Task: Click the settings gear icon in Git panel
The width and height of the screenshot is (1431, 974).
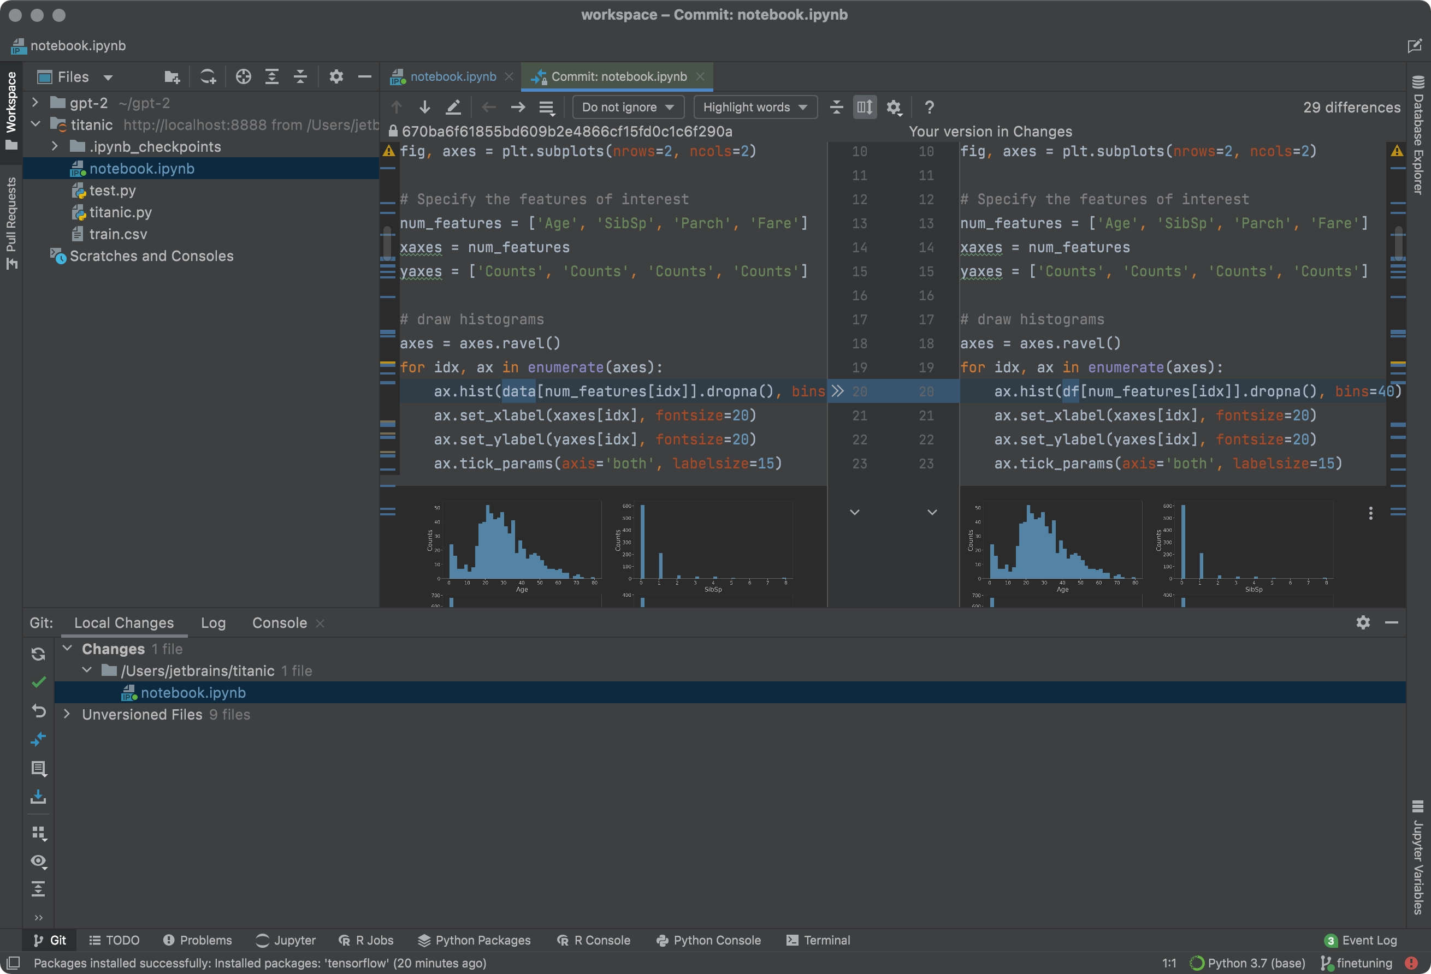Action: pos(1363,623)
